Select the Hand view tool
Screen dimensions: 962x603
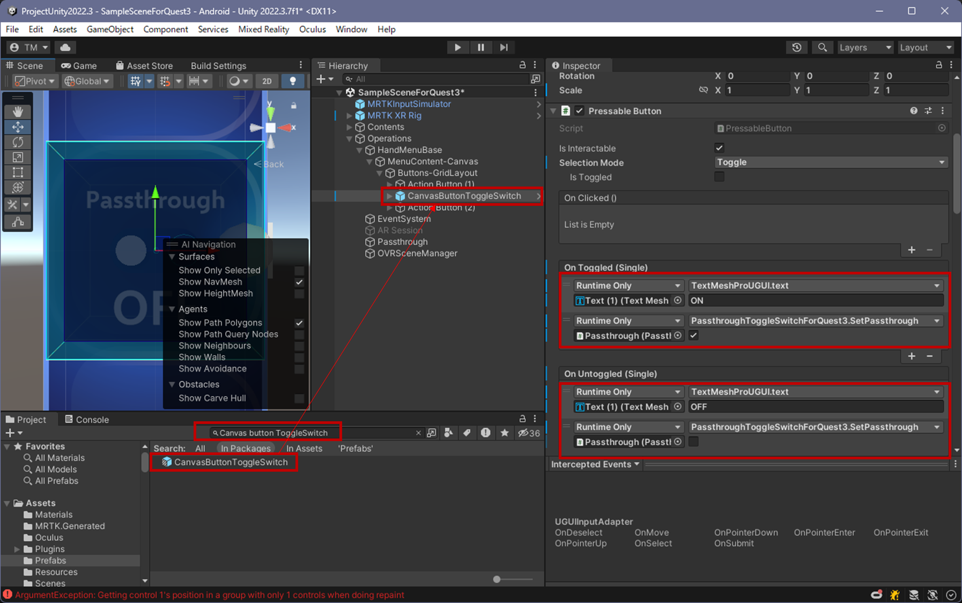(18, 111)
